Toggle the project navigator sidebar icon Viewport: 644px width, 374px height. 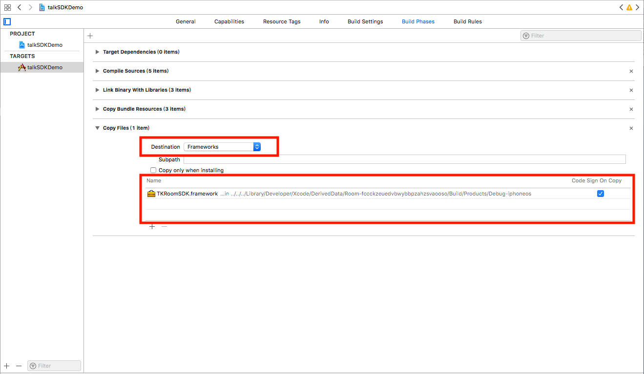[x=7, y=21]
